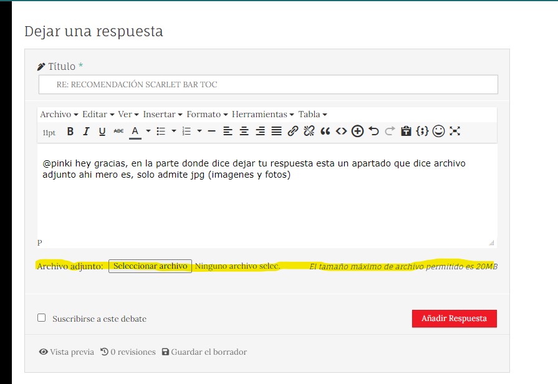This screenshot has height=384, width=558.
Task: Check Suscribirse a este debate box
Action: (x=42, y=317)
